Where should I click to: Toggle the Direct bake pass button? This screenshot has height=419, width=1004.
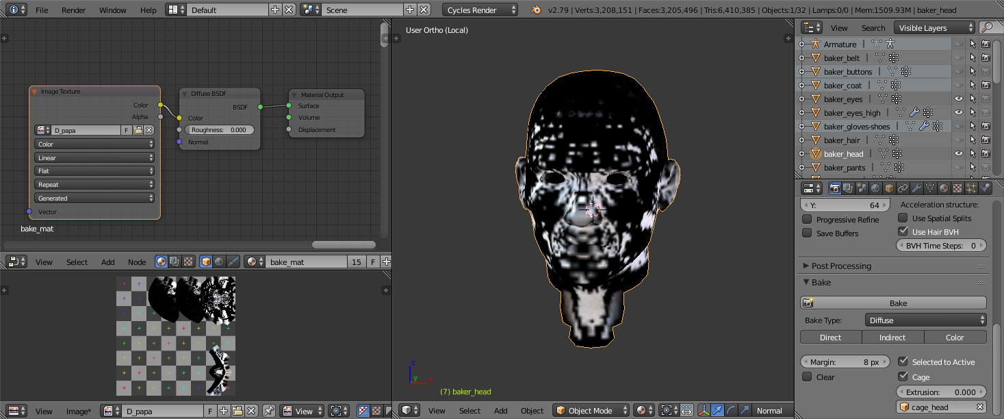click(831, 337)
